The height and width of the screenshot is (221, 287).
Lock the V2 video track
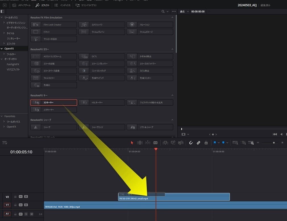pos(15,197)
